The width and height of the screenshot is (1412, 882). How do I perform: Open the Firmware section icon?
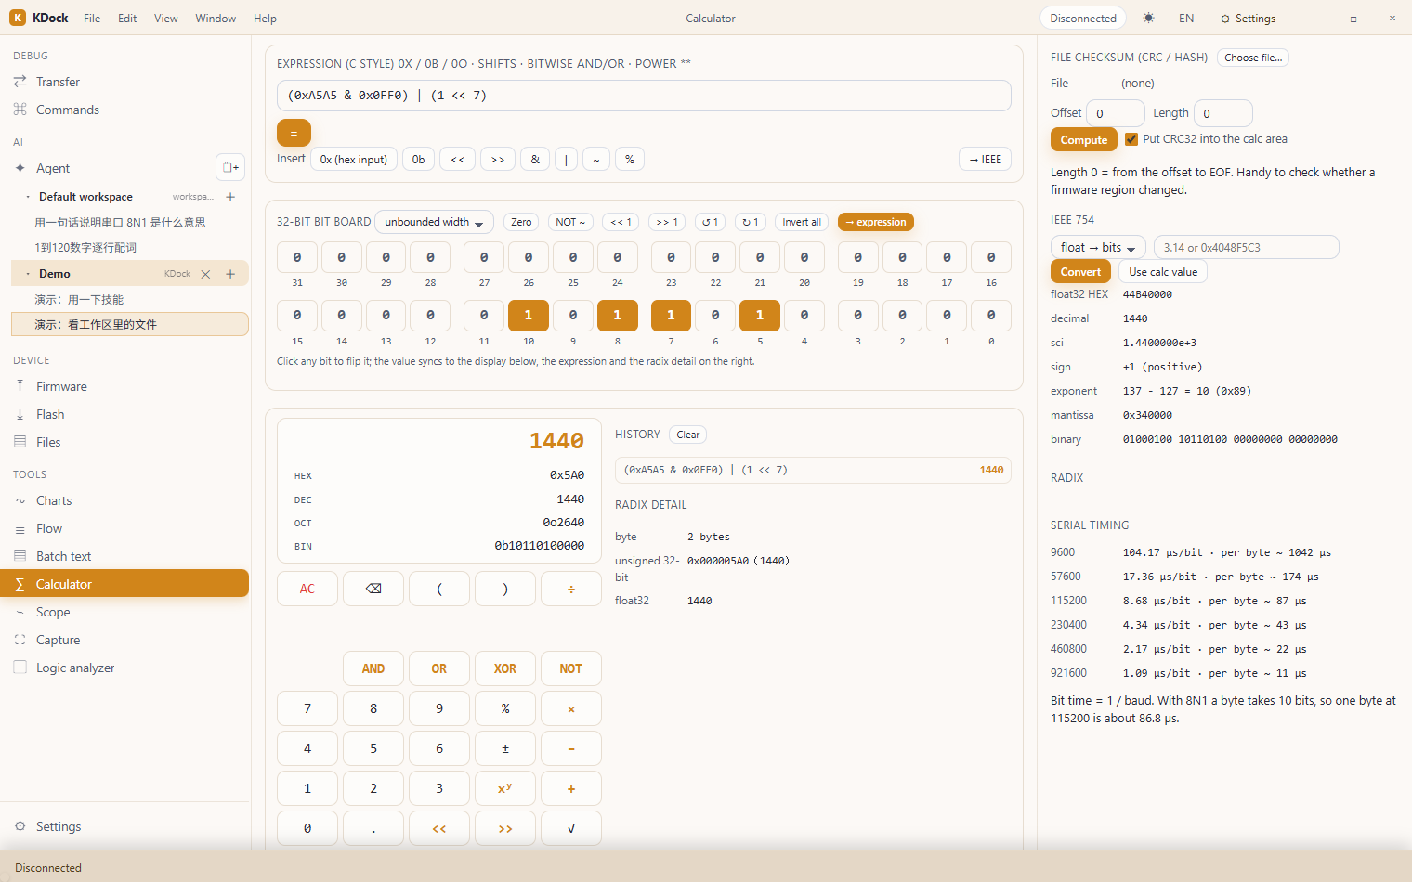click(20, 386)
